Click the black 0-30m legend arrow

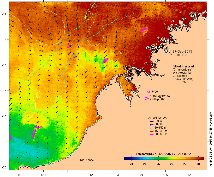pos(151,121)
